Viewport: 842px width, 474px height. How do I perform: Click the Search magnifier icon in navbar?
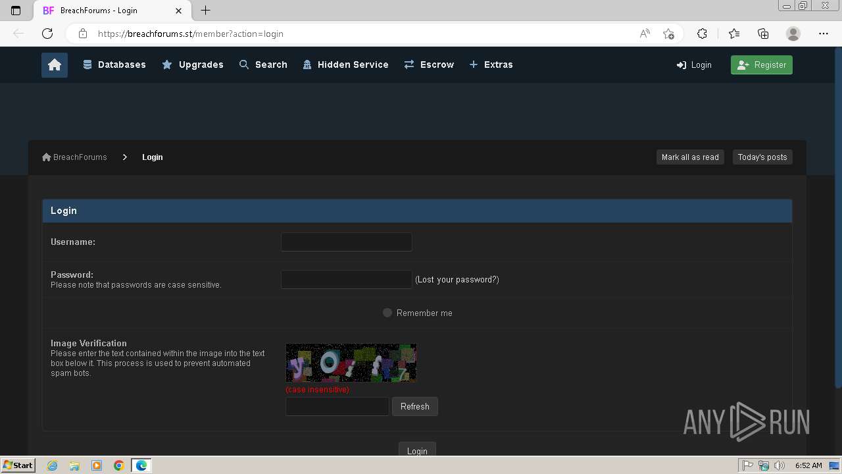(x=244, y=65)
